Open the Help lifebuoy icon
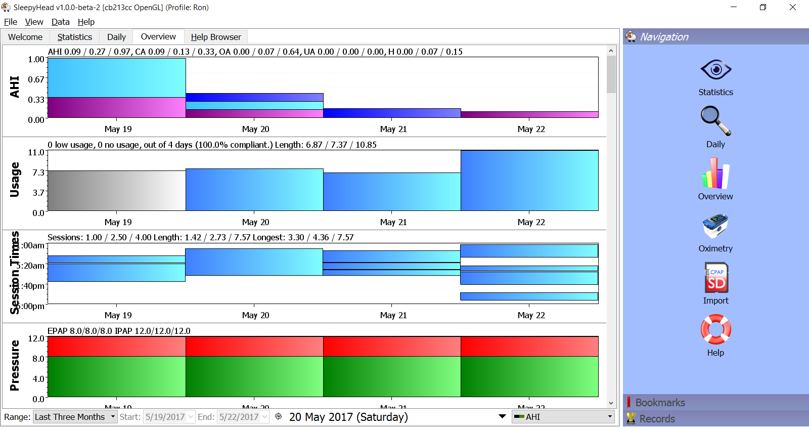Viewport: 809px width, 430px height. (715, 329)
